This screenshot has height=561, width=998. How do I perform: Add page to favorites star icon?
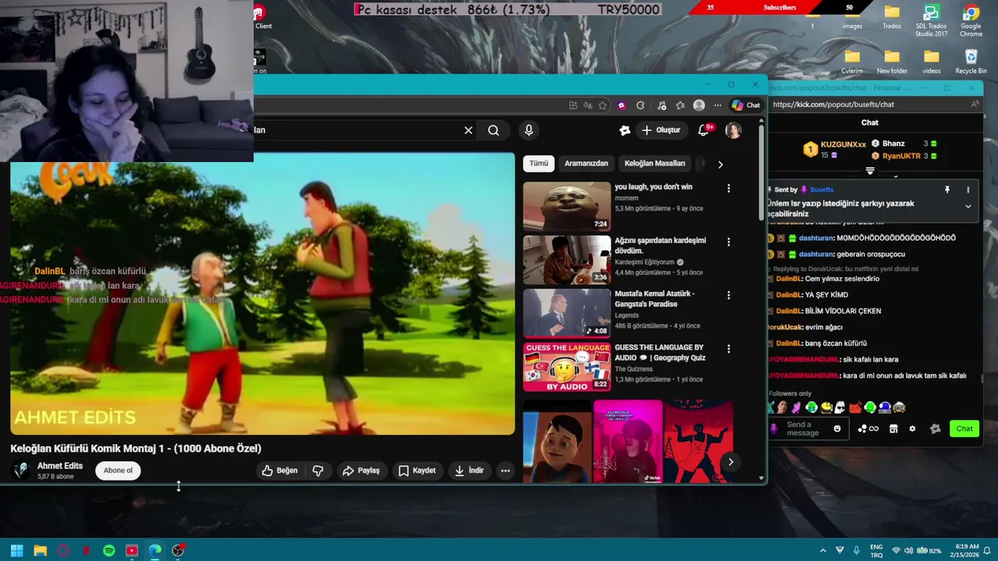pyautogui.click(x=603, y=105)
